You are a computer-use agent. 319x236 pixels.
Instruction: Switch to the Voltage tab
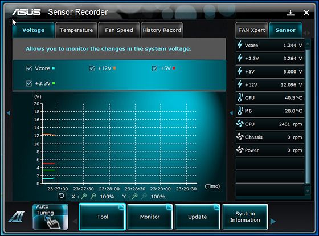click(34, 30)
